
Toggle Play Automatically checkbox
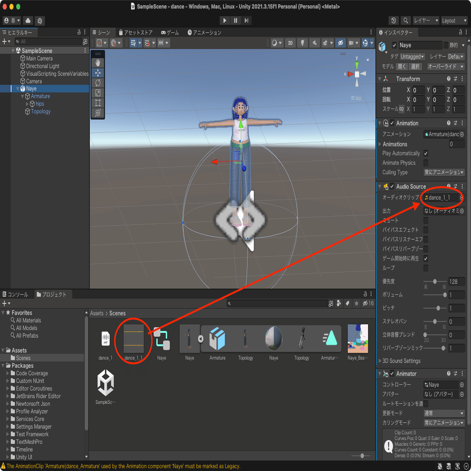(x=426, y=153)
